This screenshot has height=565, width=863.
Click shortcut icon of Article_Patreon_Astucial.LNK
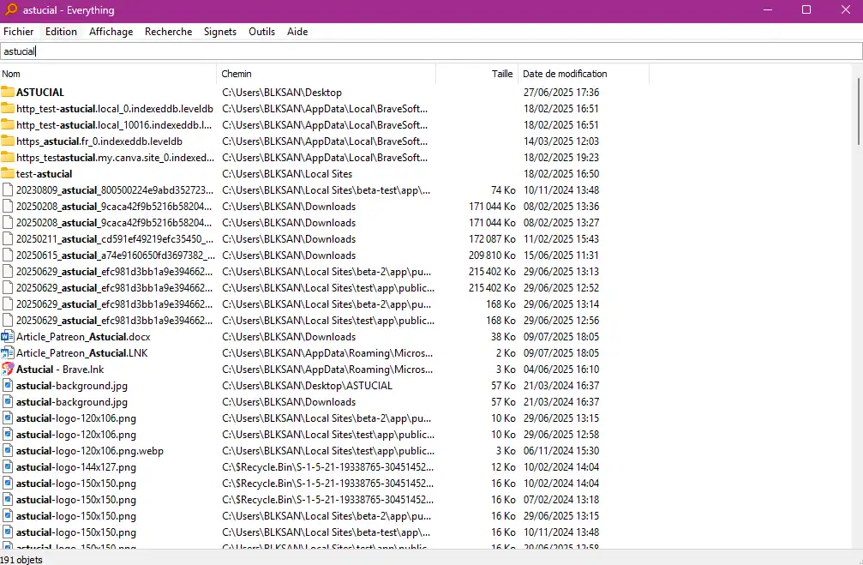pyautogui.click(x=8, y=352)
